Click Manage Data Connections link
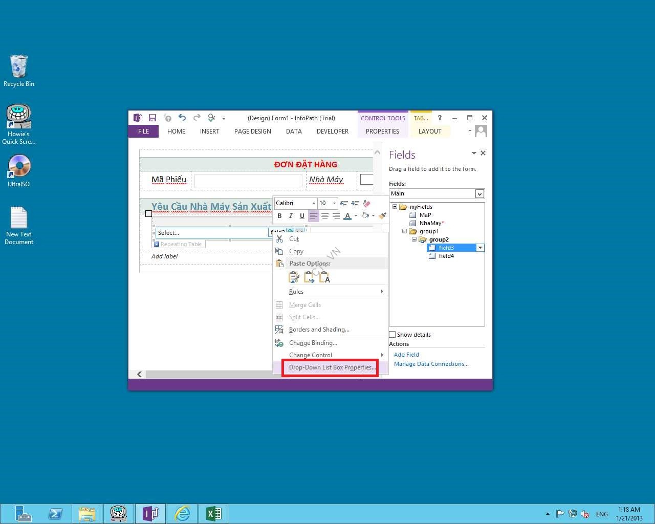The image size is (655, 524). click(x=431, y=364)
